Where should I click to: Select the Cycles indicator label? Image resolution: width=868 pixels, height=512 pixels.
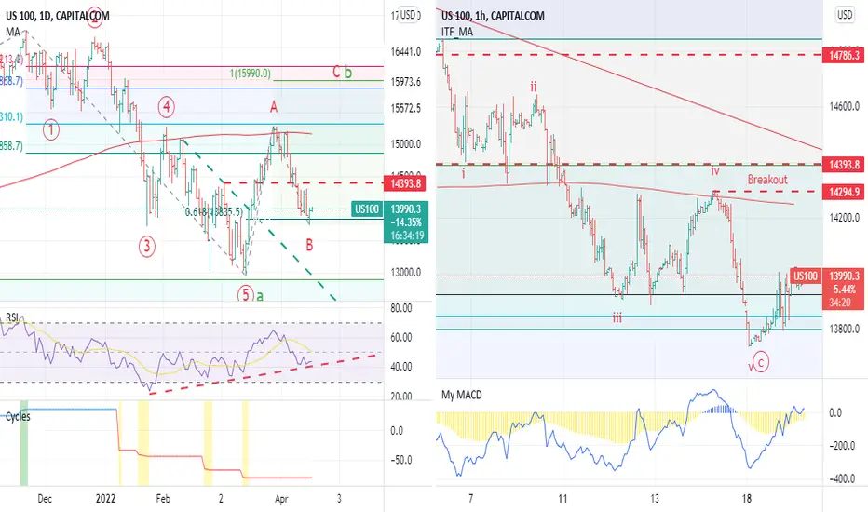click(x=18, y=417)
